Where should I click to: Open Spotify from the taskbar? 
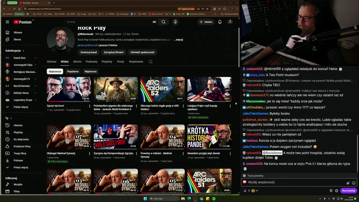214,199
